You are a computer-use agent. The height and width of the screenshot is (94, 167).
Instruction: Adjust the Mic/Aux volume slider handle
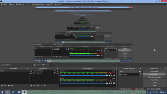click(x=107, y=83)
